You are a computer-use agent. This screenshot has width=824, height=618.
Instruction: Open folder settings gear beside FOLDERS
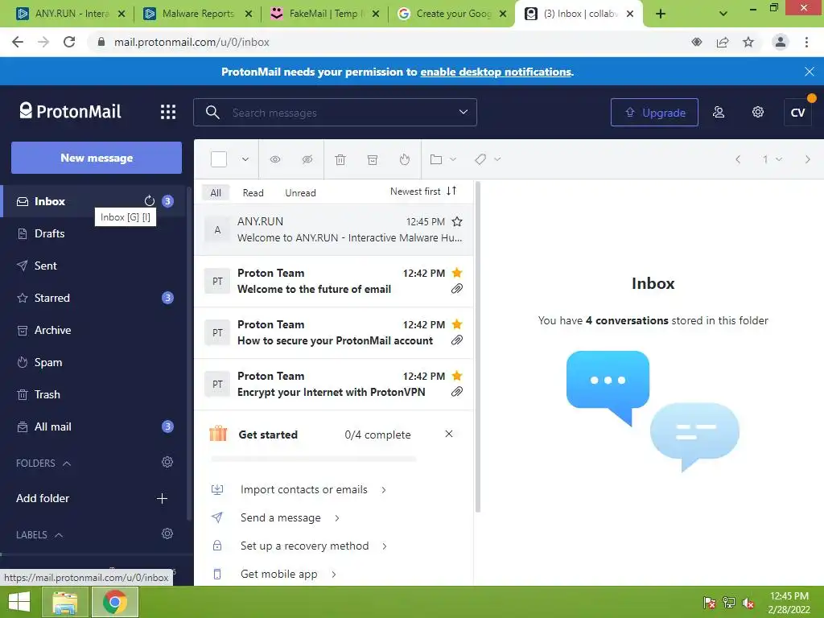[x=167, y=462]
